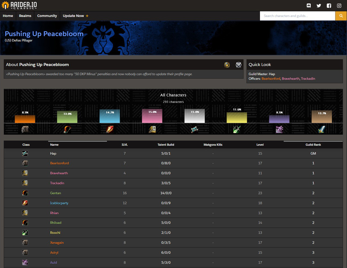The width and height of the screenshot is (347, 268).
Task: Click the orange search magnifier button
Action: click(341, 16)
